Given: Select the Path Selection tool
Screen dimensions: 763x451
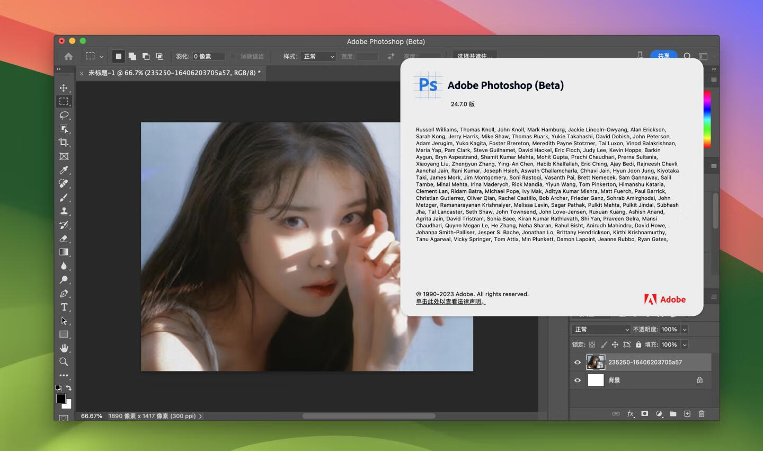Looking at the screenshot, I should (64, 321).
